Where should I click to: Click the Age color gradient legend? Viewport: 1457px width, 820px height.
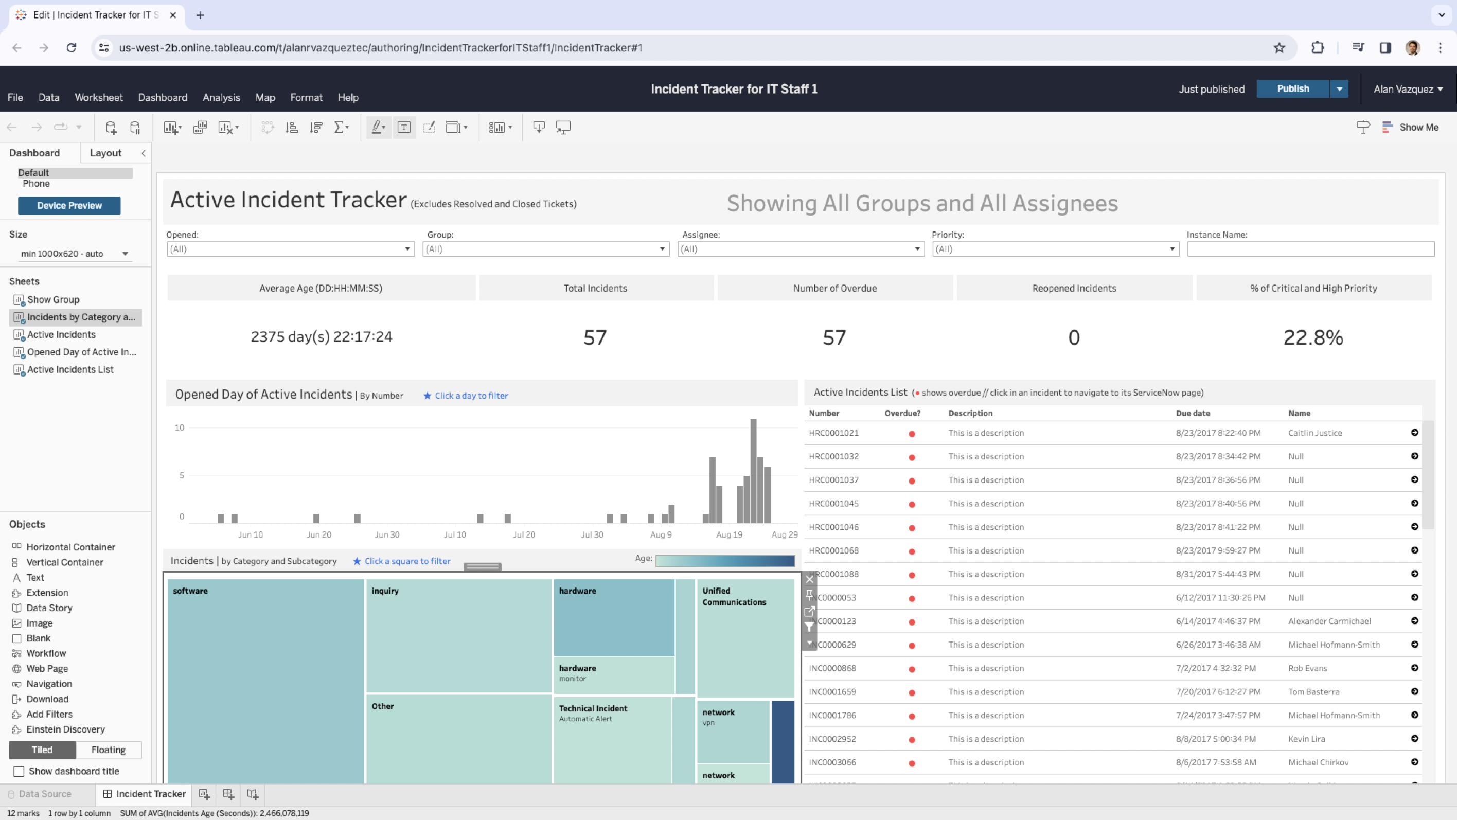[x=724, y=560]
